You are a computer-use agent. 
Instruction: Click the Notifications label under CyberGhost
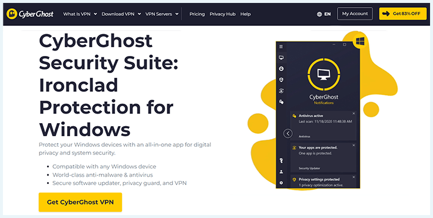323,103
